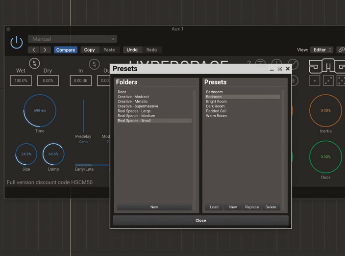Open the Manual preset dropdown
Image resolution: width=345 pixels, height=256 pixels.
pos(73,39)
